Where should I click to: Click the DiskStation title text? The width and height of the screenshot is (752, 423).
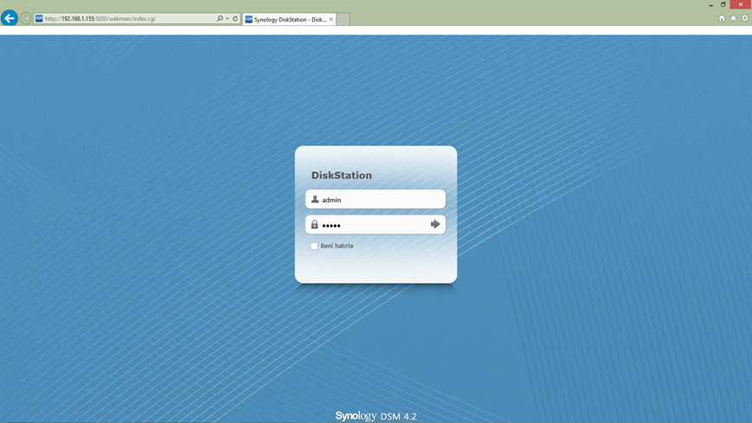click(342, 175)
